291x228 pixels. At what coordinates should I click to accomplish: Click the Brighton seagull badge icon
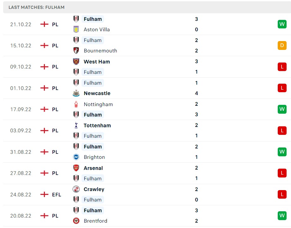(x=76, y=157)
